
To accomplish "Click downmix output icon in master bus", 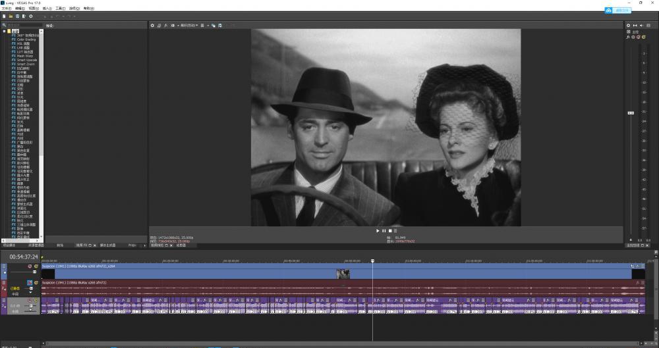I will pos(635,25).
